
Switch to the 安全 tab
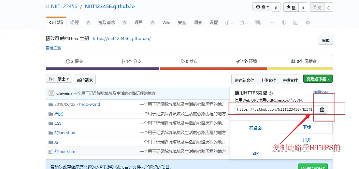coord(182,22)
